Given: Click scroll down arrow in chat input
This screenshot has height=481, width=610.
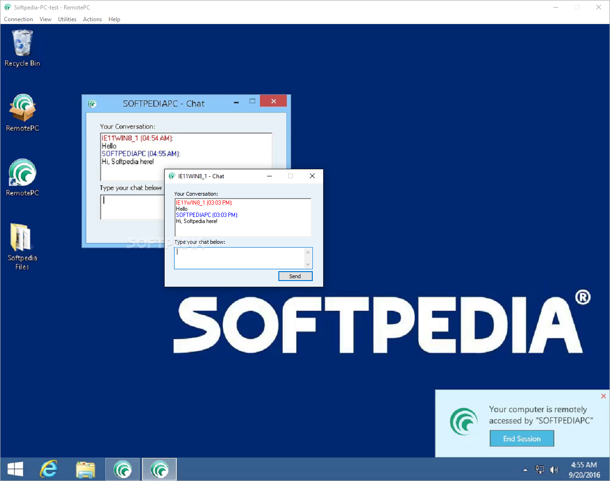Looking at the screenshot, I should [x=308, y=264].
